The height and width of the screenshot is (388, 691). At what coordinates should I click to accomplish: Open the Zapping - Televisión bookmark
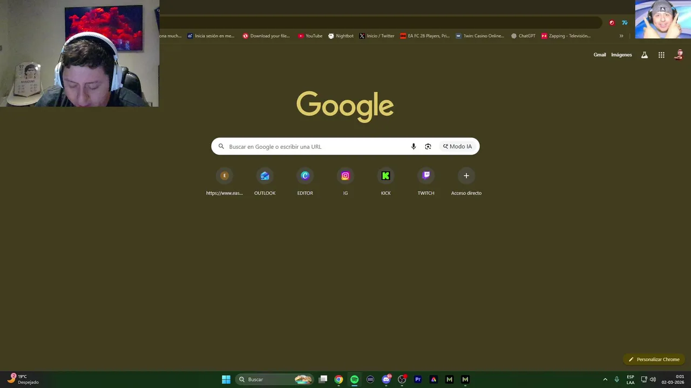(566, 36)
